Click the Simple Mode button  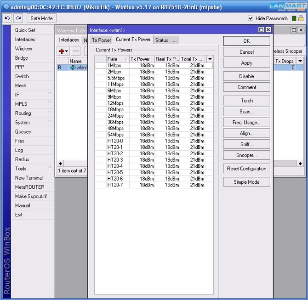(x=246, y=182)
